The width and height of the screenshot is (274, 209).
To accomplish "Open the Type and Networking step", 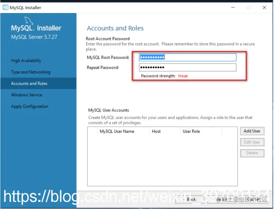I will 31,72.
